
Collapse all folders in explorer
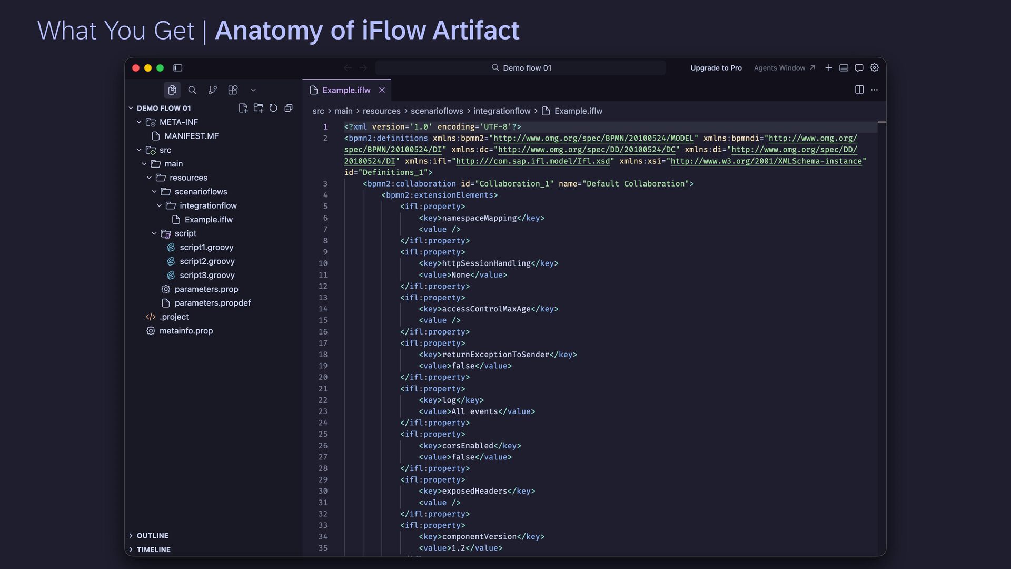289,108
